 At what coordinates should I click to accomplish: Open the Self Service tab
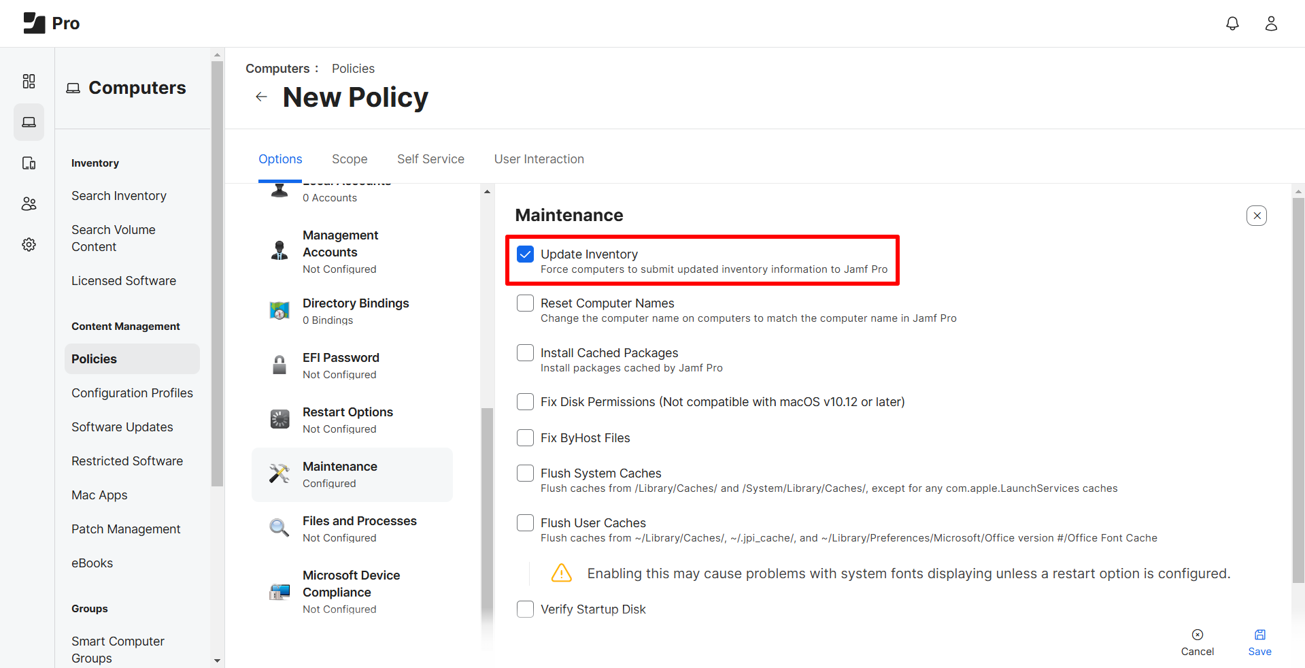[x=430, y=159]
